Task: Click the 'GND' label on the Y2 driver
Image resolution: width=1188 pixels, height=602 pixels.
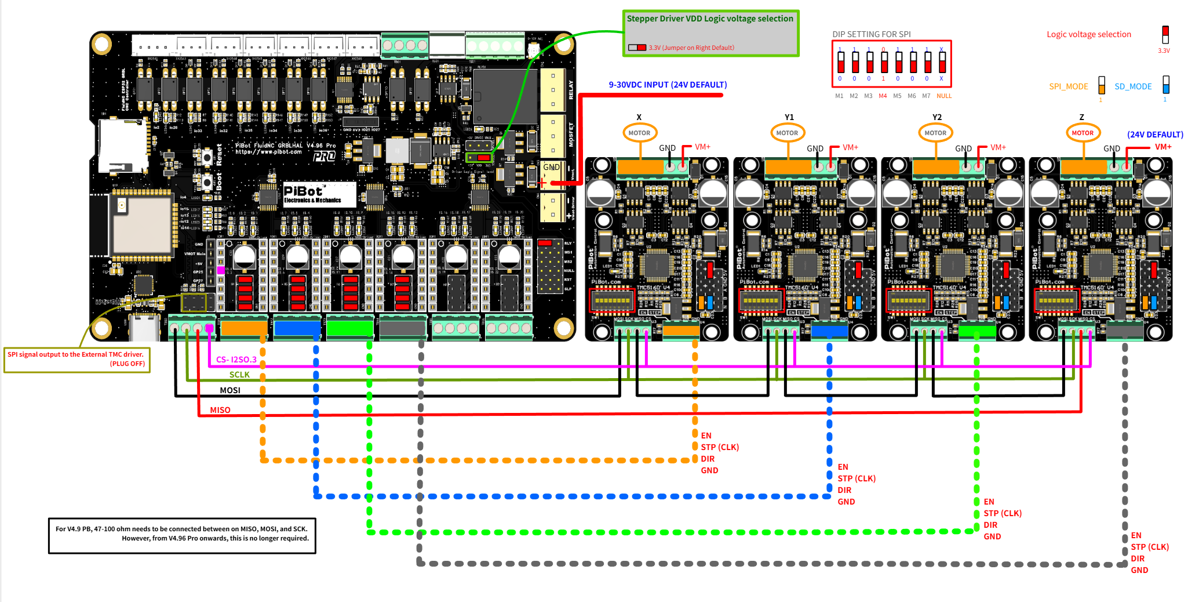Action: (x=964, y=148)
